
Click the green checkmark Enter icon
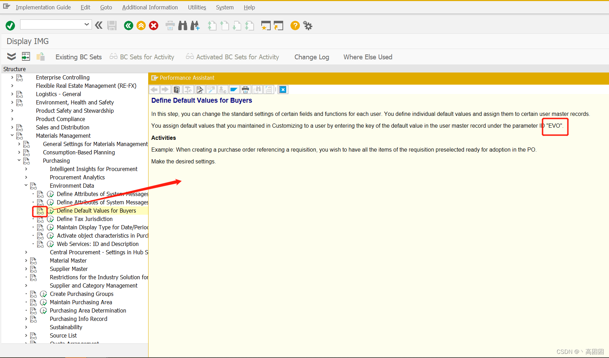click(10, 25)
